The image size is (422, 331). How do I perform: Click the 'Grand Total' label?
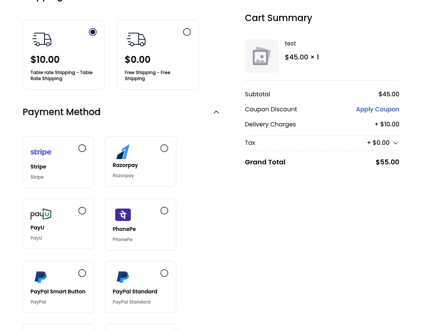pyautogui.click(x=265, y=162)
